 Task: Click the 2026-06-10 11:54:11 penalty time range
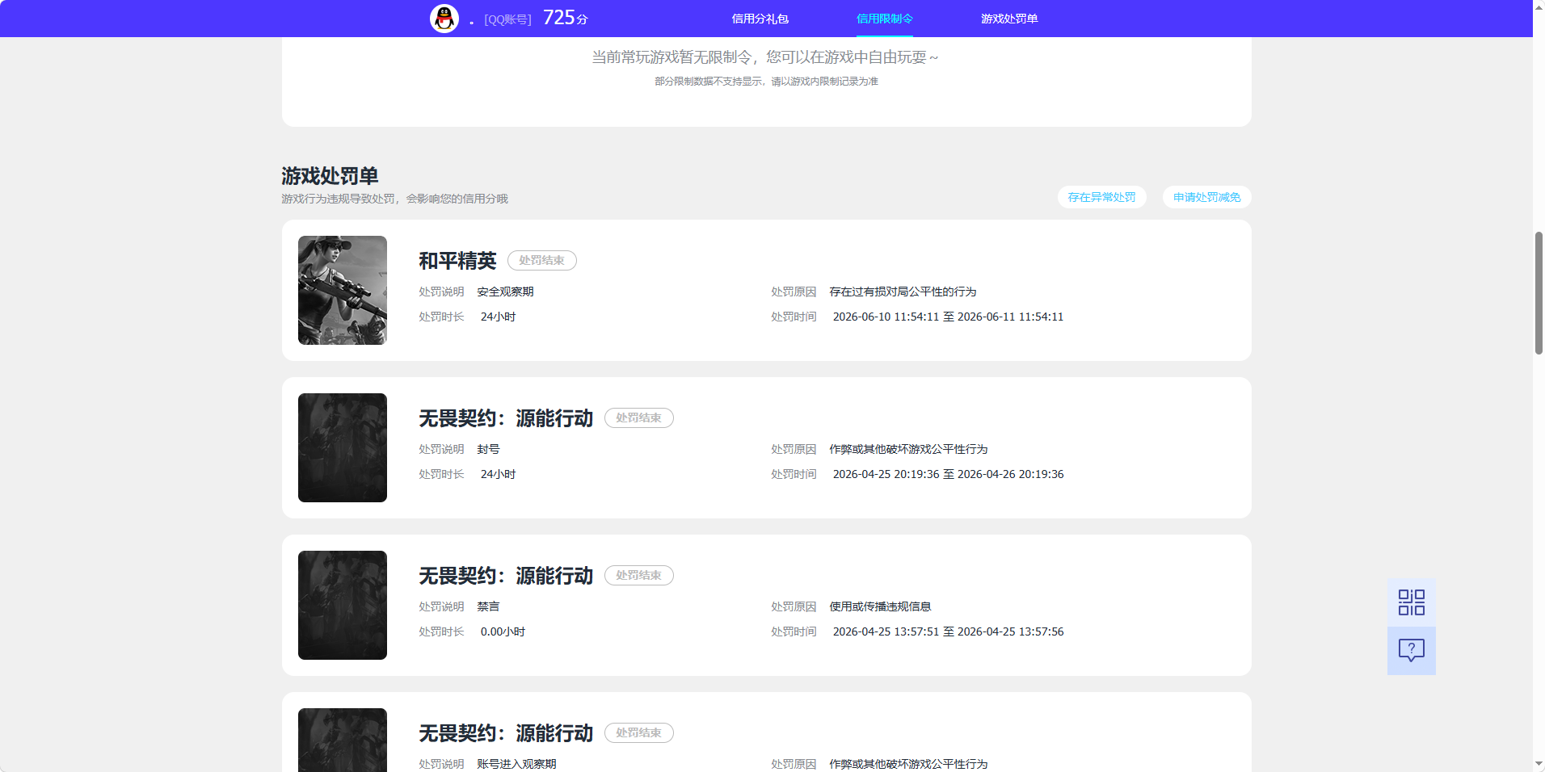[948, 317]
